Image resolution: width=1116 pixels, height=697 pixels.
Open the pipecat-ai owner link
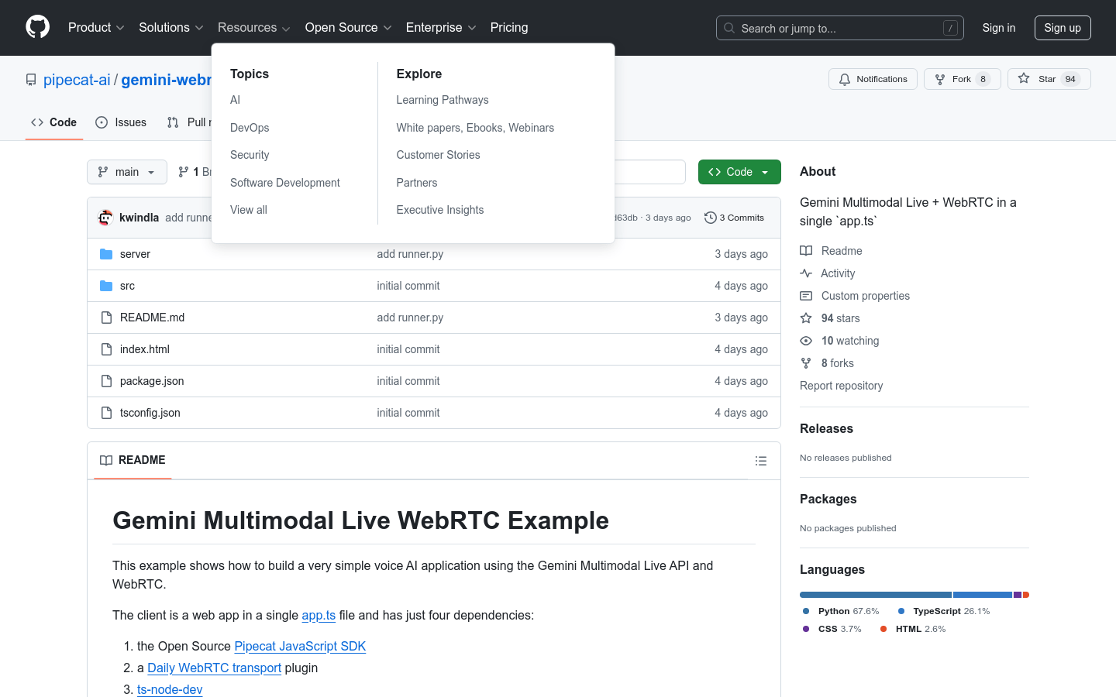point(77,80)
